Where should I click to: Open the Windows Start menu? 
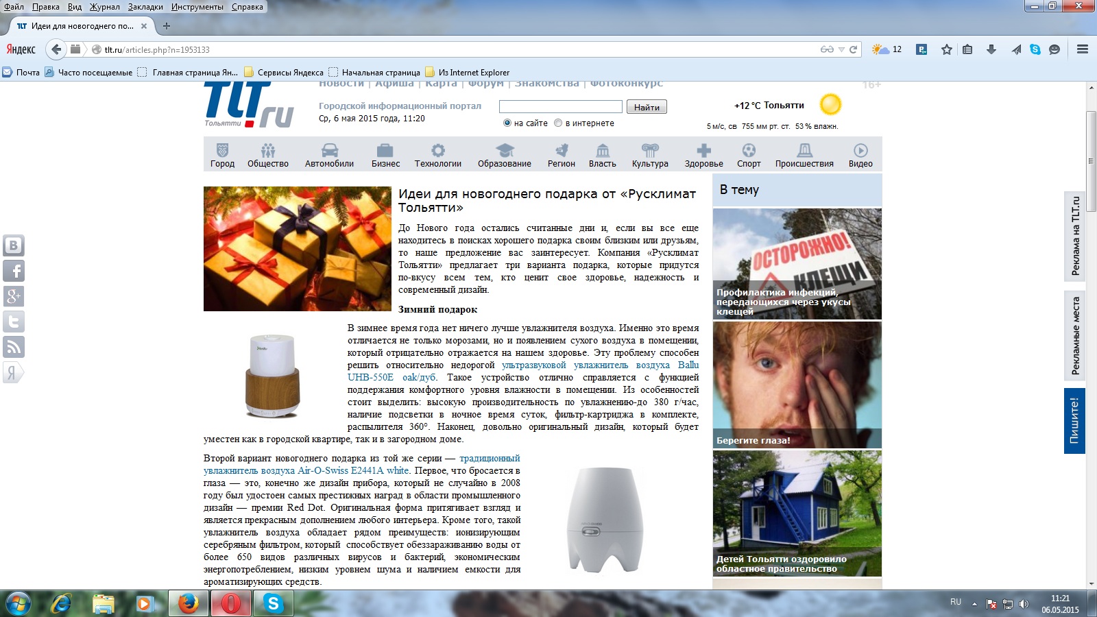(x=18, y=603)
